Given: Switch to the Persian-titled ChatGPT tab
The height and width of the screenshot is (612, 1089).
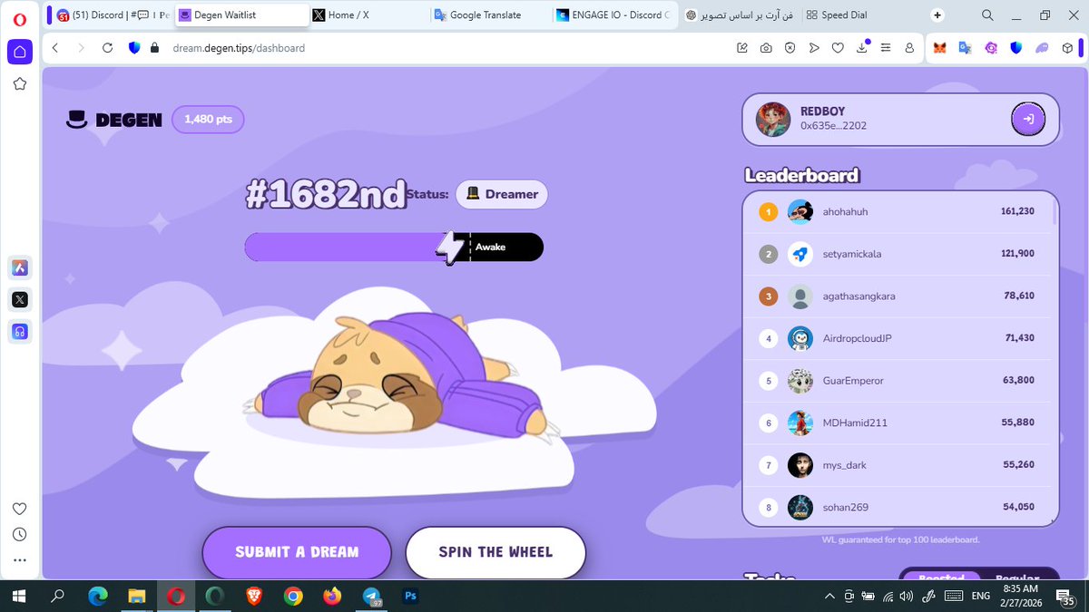Looking at the screenshot, I should (x=739, y=15).
